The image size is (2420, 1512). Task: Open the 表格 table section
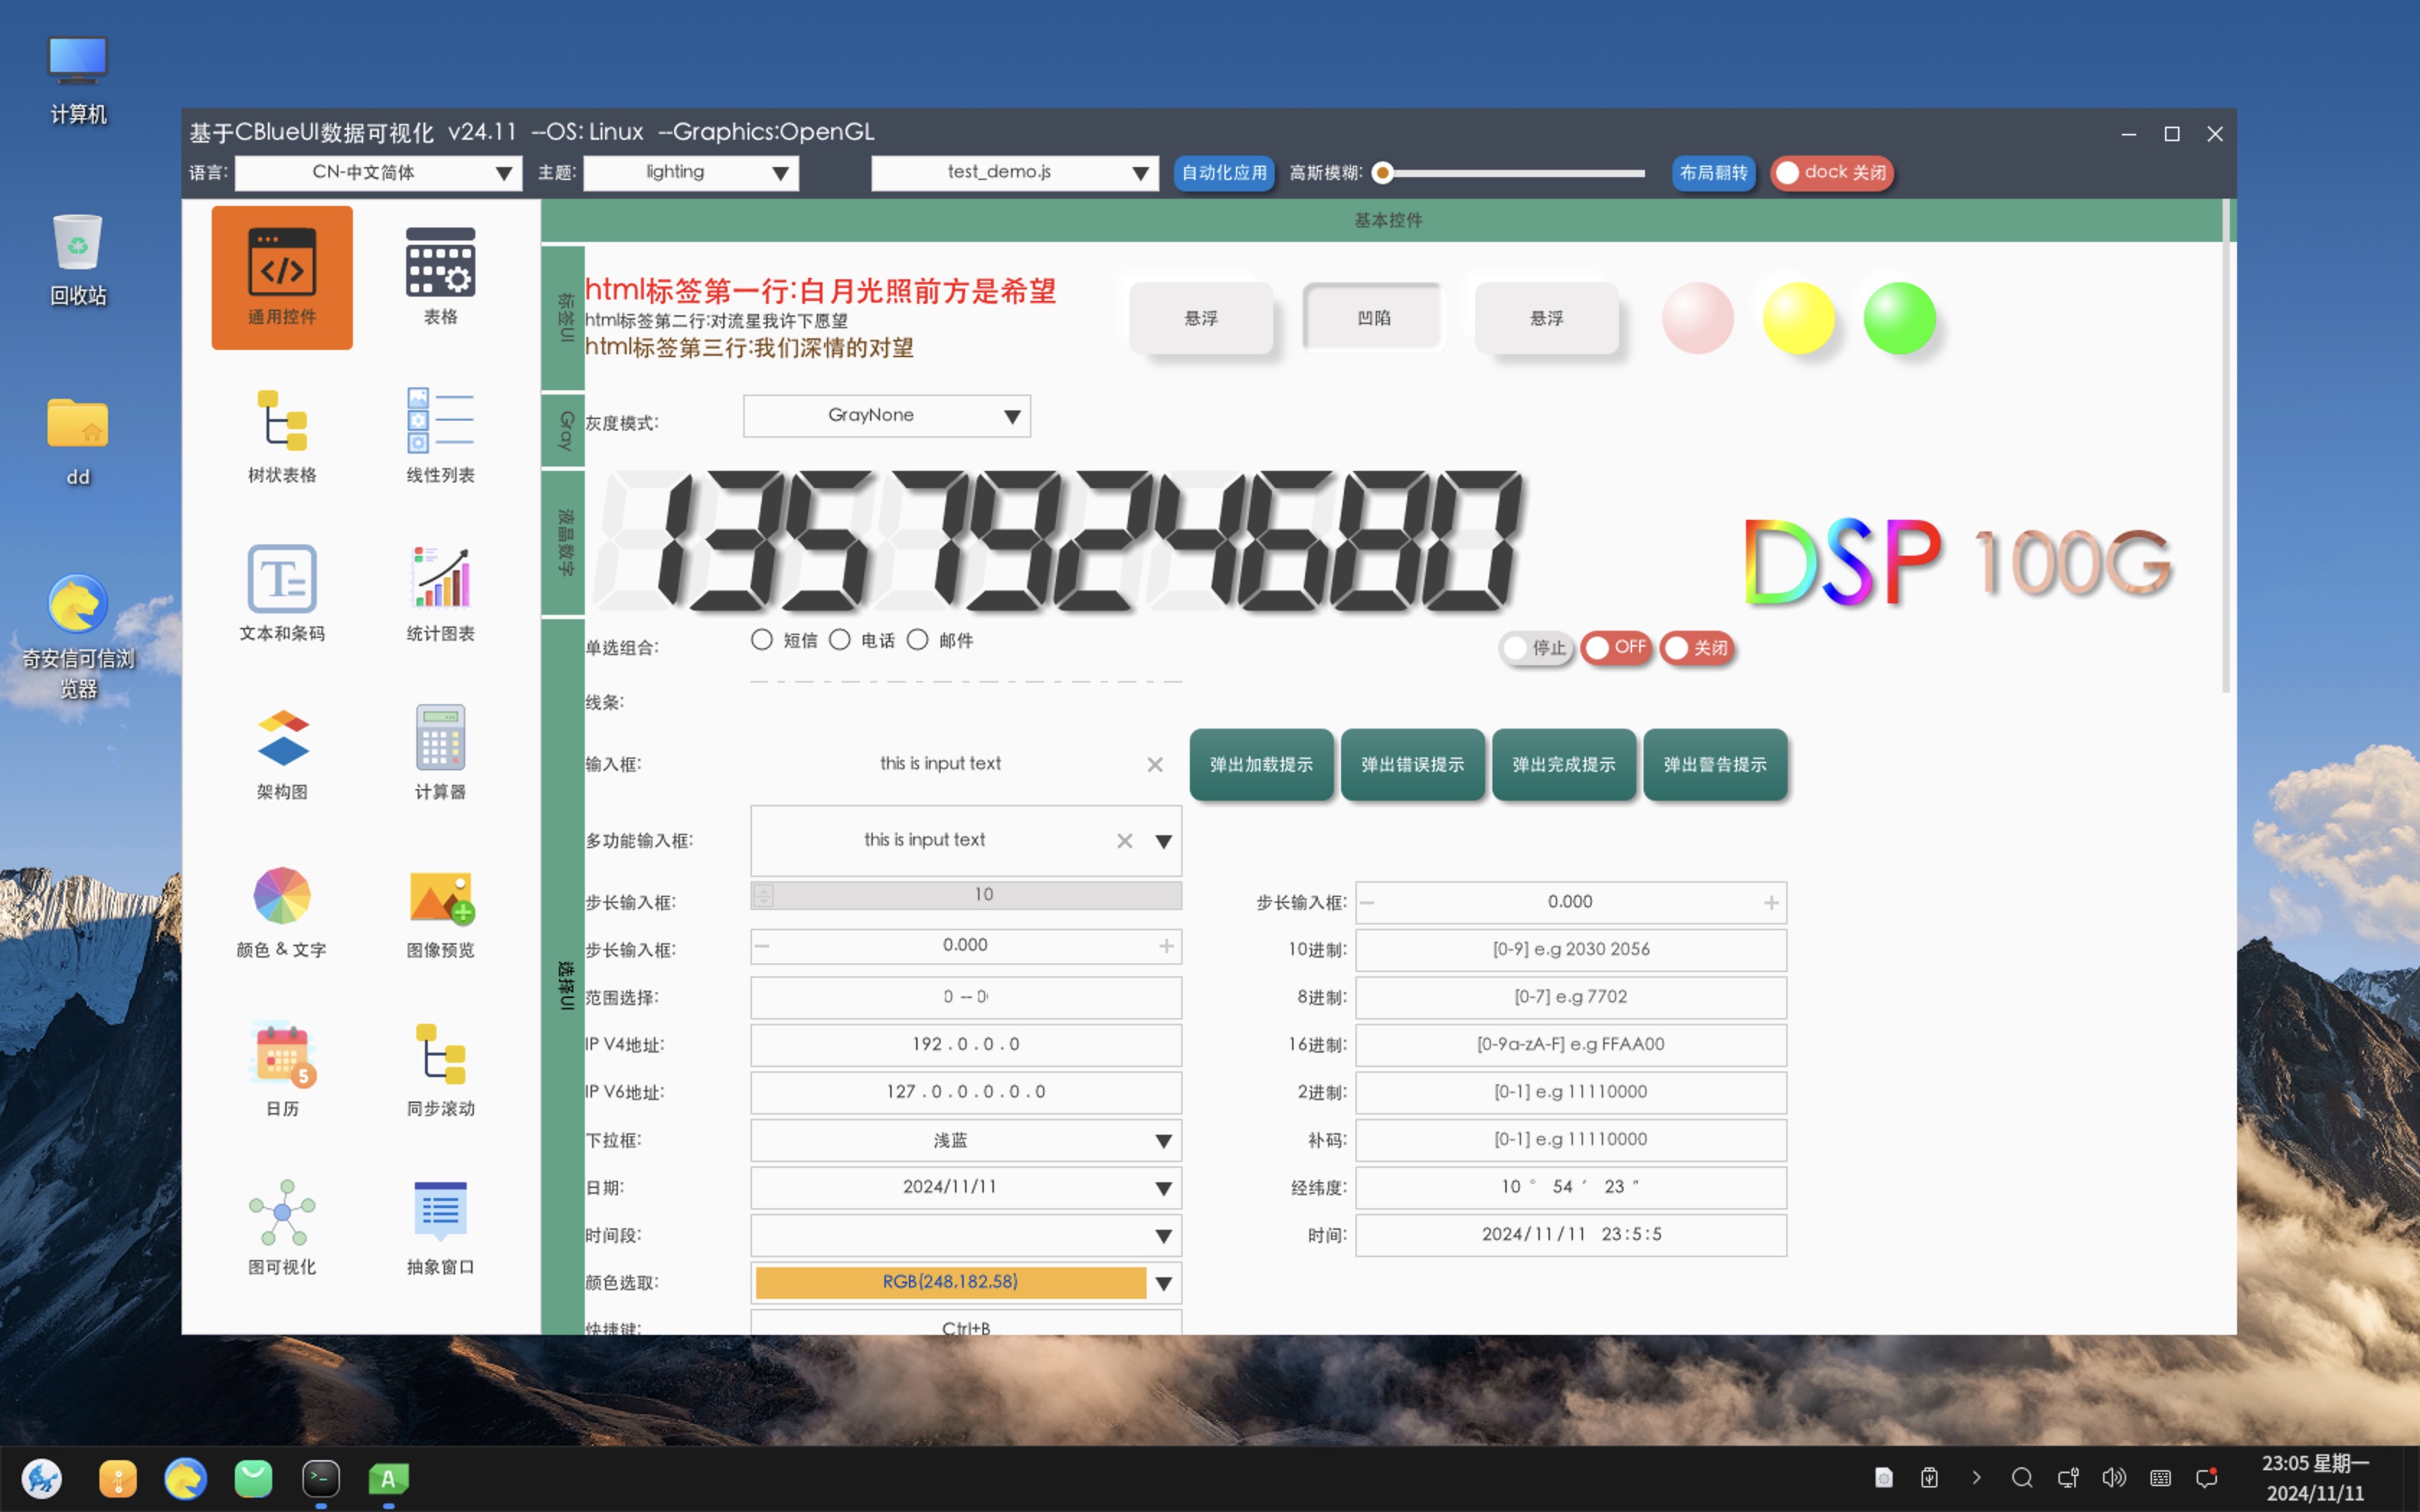[440, 277]
